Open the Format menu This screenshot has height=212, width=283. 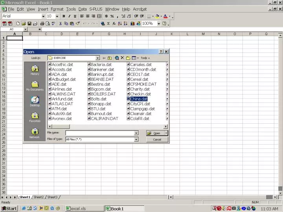57,9
